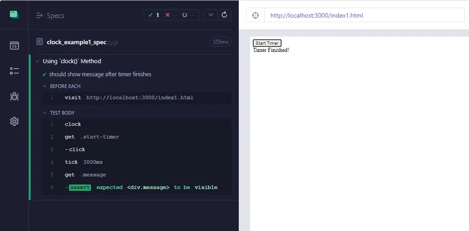Select the click command log entry
The width and height of the screenshot is (469, 231).
137,149
